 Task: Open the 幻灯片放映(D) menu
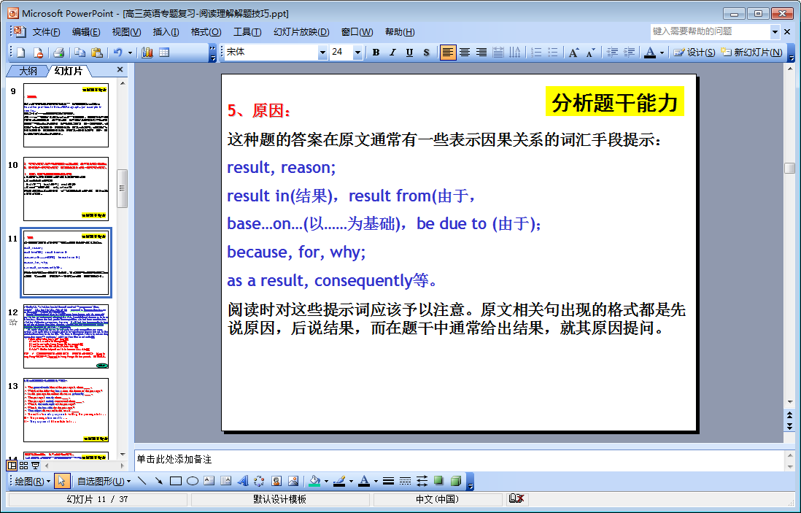pyautogui.click(x=301, y=32)
